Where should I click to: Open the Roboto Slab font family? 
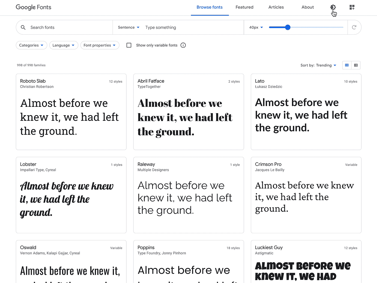(x=32, y=81)
